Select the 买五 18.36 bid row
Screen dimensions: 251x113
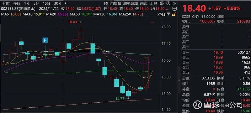pyautogui.click(x=216, y=72)
